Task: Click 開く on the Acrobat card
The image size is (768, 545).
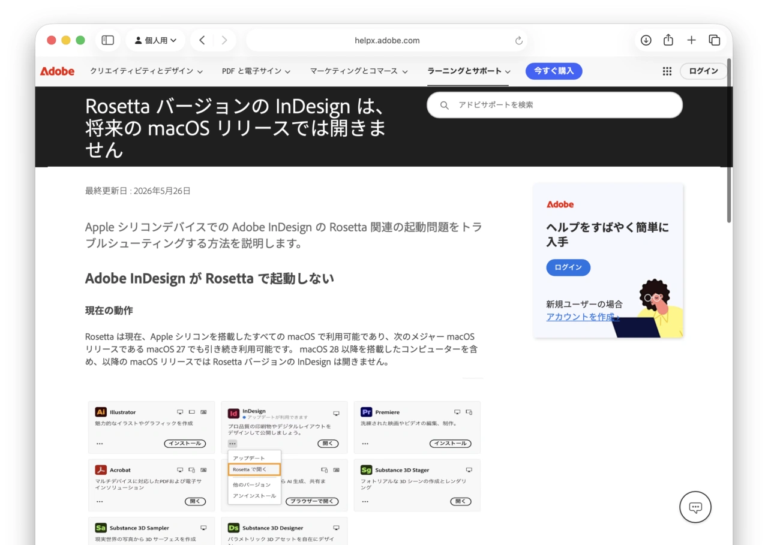Action: [x=196, y=501]
